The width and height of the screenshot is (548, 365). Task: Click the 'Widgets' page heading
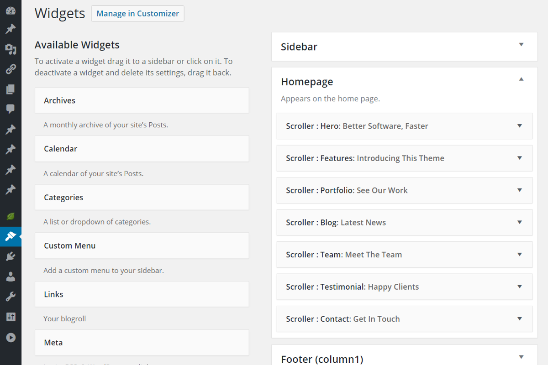60,13
